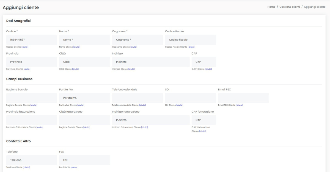Image resolution: width=330 pixels, height=172 pixels.
Task: Click aiuto link beside SDI Cliente
Action: (x=180, y=105)
